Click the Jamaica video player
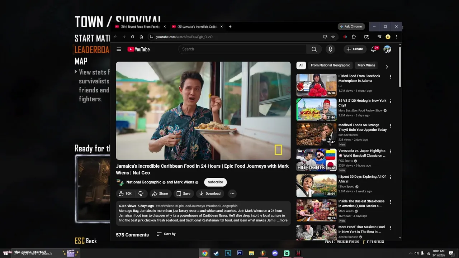This screenshot has width=459, height=258. point(203,111)
